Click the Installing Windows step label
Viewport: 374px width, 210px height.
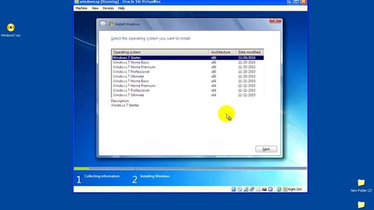click(155, 176)
